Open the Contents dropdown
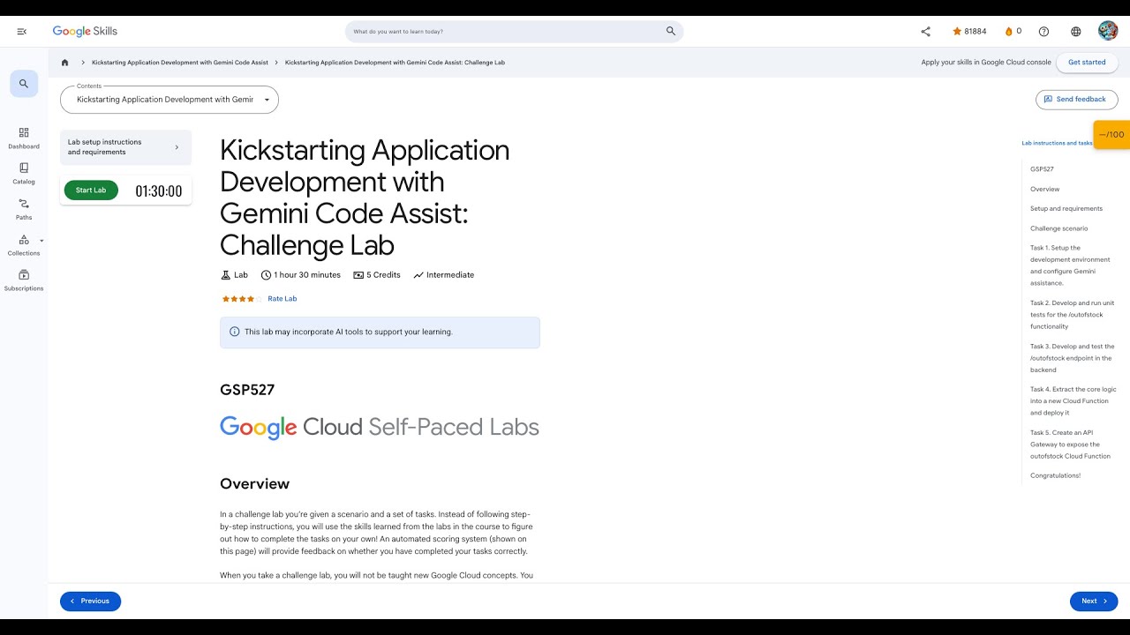The width and height of the screenshot is (1130, 635). [x=169, y=100]
